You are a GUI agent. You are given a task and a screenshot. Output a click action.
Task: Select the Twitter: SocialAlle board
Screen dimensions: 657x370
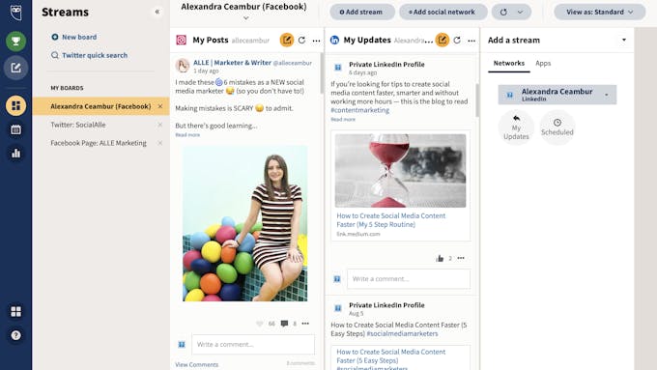coord(78,125)
